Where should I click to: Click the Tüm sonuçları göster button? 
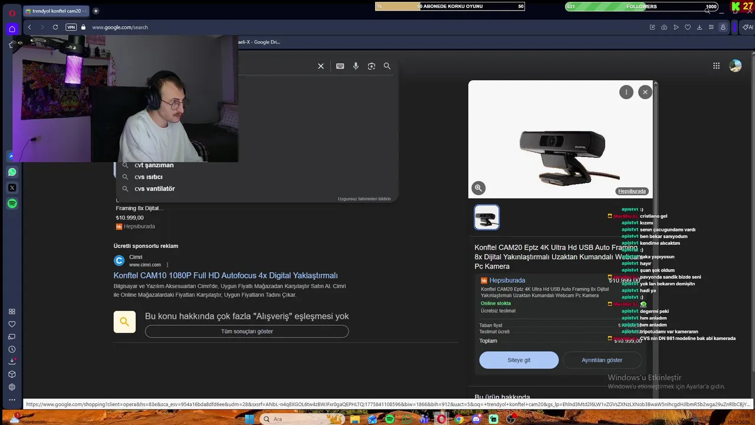[247, 332]
